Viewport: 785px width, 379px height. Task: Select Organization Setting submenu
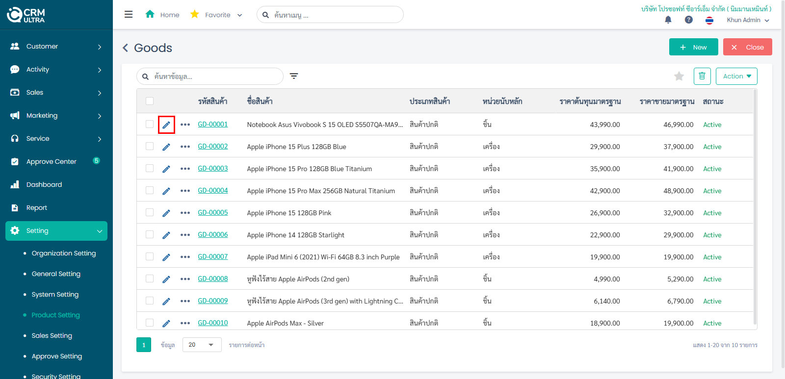click(x=64, y=253)
